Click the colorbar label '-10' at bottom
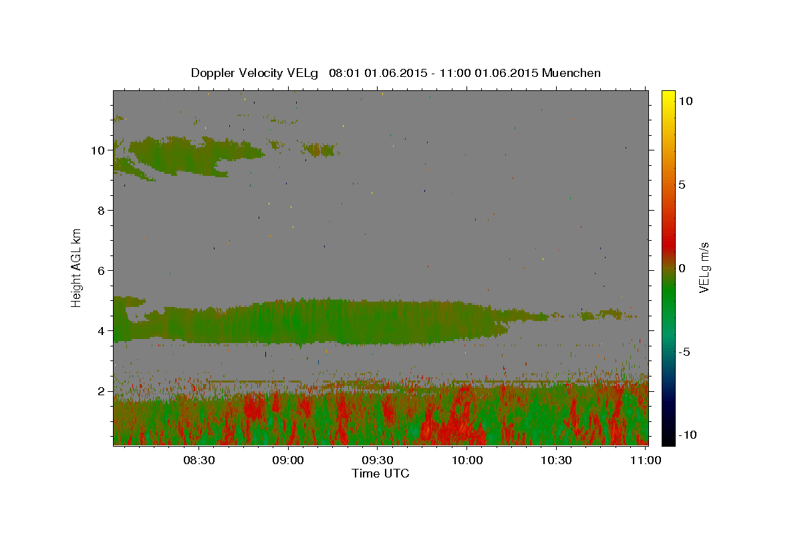 point(686,435)
